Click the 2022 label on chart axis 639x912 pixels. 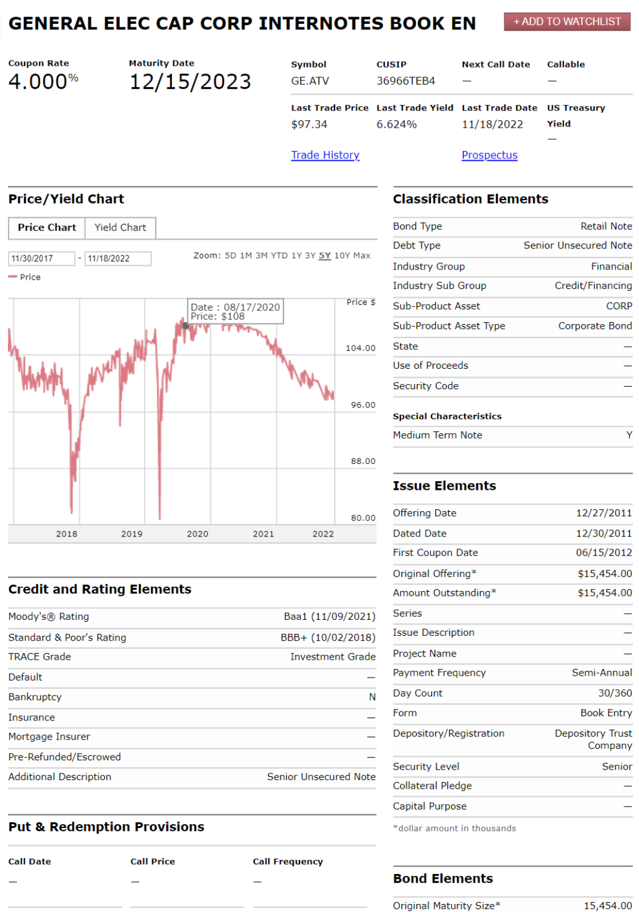point(323,534)
